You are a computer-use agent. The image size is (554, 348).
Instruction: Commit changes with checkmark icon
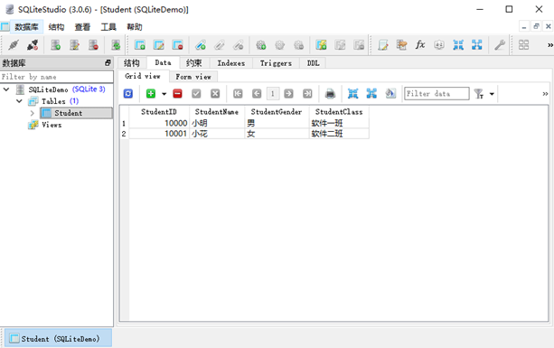tap(196, 94)
